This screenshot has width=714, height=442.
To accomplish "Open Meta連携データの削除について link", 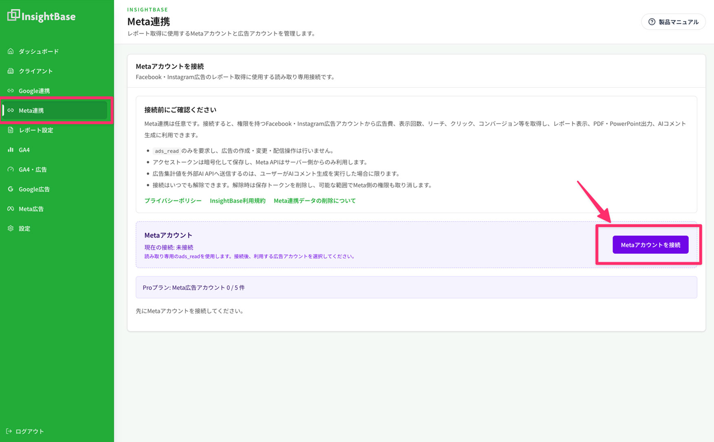I will 315,201.
